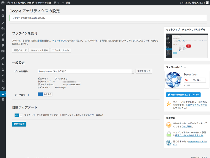210x158 pixels.
Task: Play the setup tutorial video thumbnail
Action: [x=187, y=46]
